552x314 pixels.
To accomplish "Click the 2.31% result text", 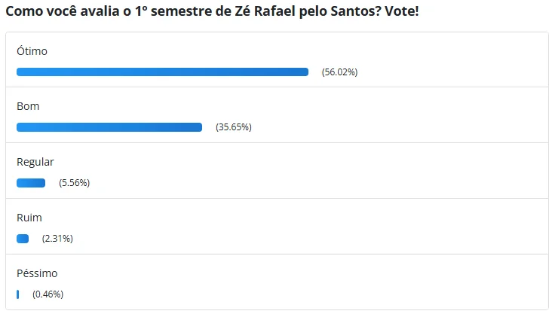I will pos(57,239).
